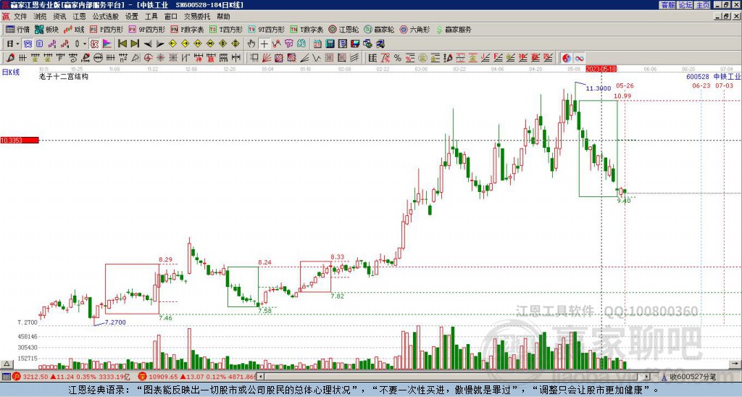Click the percent sign tool icon
The height and width of the screenshot is (397, 742).
point(398,58)
